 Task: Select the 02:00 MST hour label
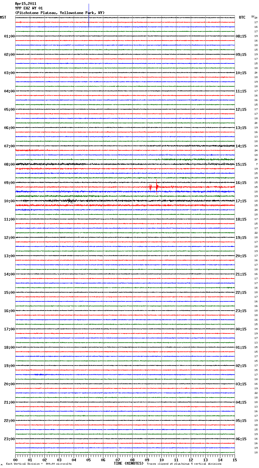click(9, 55)
